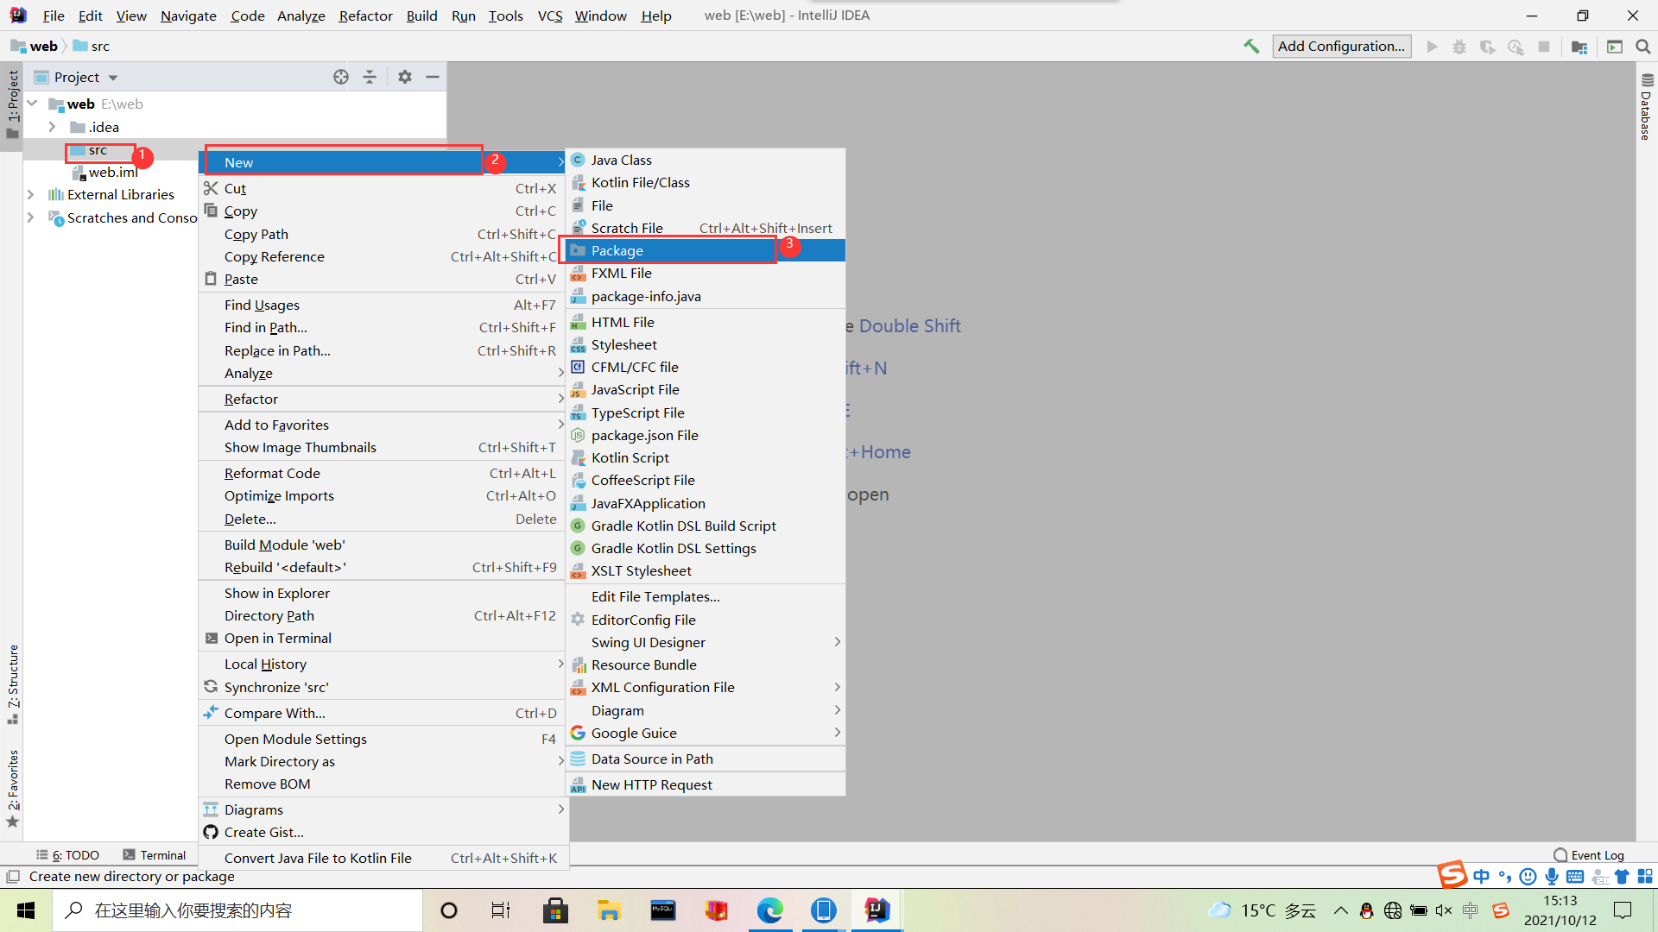This screenshot has width=1658, height=932.
Task: Open the Navigate menu
Action: pos(188,16)
